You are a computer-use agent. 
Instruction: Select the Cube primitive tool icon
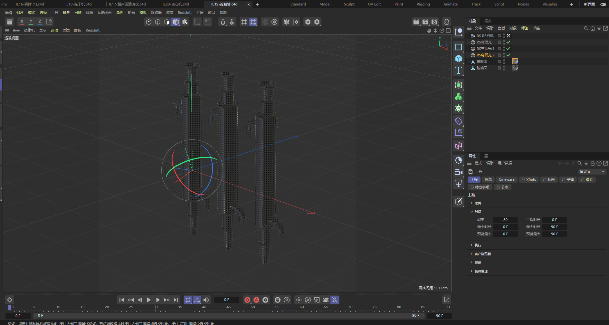click(x=459, y=59)
